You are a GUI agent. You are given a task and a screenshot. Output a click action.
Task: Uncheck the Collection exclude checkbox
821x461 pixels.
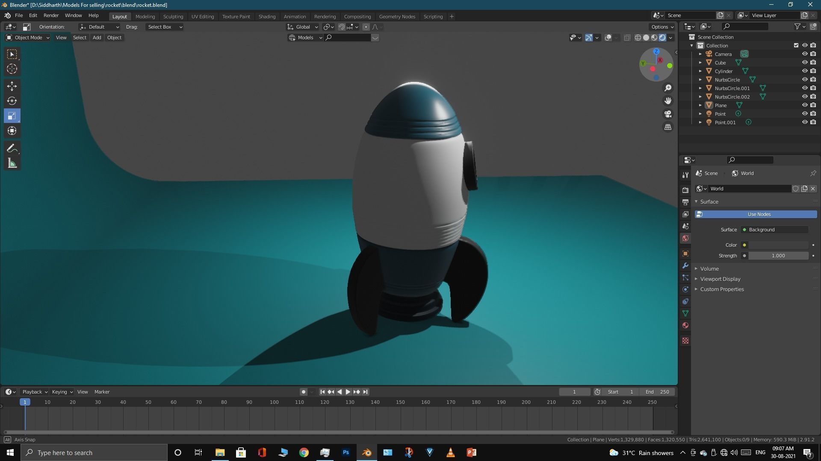coord(796,45)
